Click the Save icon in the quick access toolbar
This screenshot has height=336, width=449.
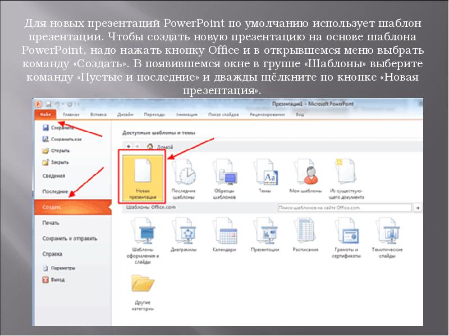pos(48,104)
